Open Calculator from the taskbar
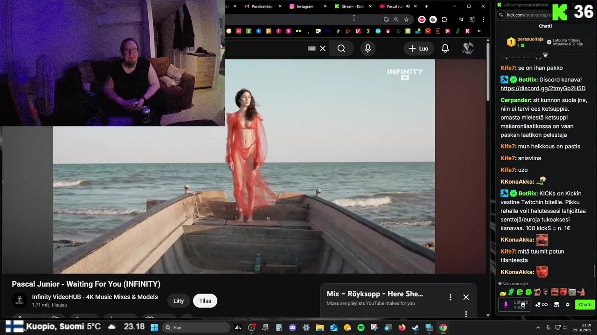This screenshot has width=597, height=335. tap(279, 328)
